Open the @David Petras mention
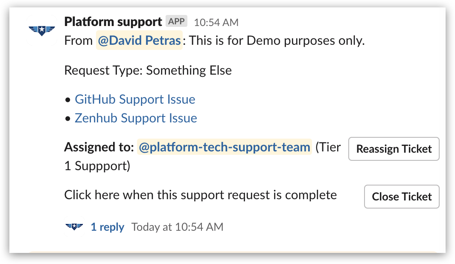The height and width of the screenshot is (264, 455). (139, 41)
